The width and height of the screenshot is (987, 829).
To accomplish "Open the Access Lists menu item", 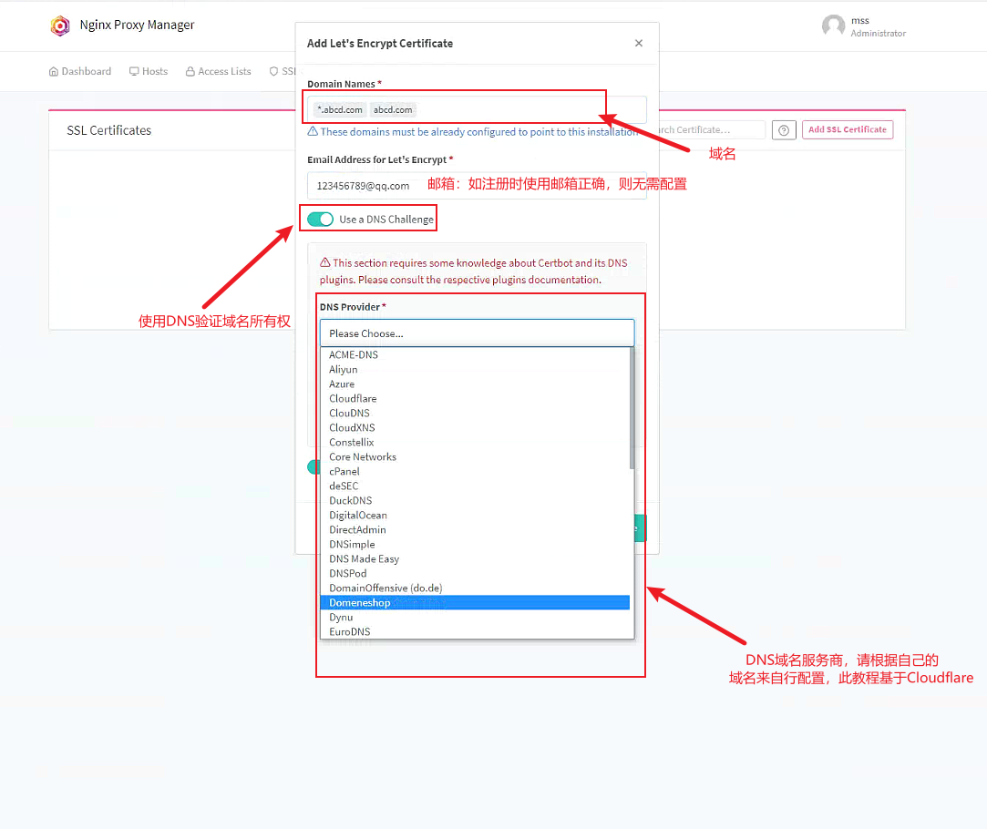I will point(219,72).
